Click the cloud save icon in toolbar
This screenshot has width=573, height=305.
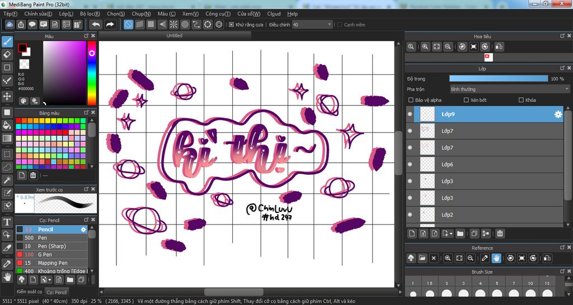[10, 25]
